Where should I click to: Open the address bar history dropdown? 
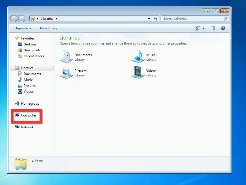coord(149,19)
